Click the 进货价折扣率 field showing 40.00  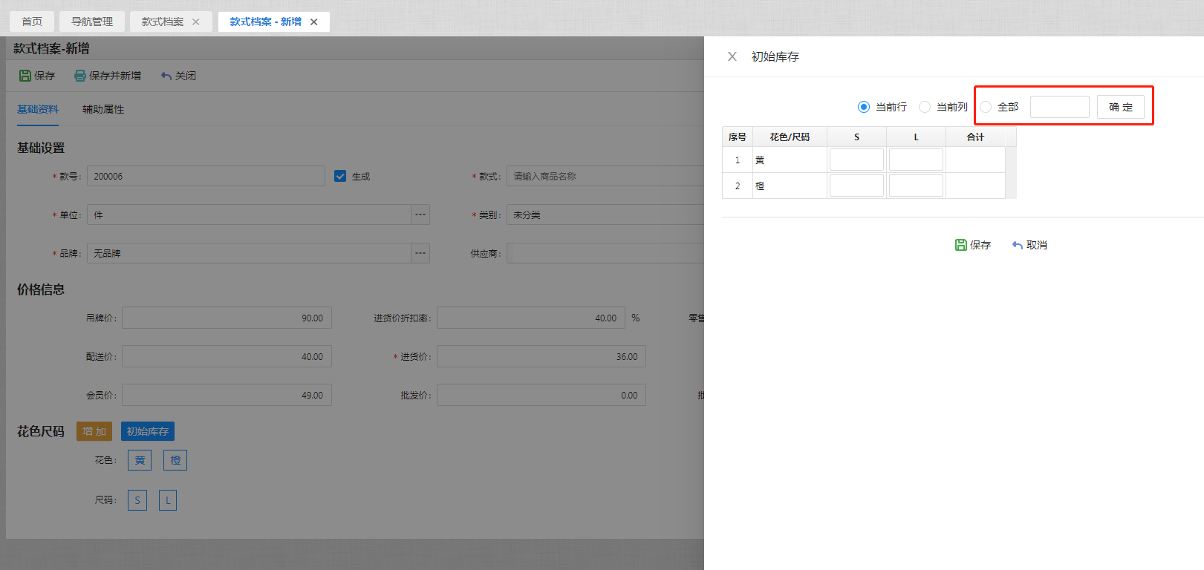click(531, 318)
